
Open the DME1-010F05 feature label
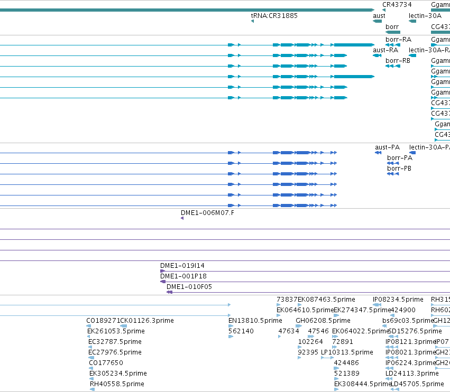click(x=189, y=287)
